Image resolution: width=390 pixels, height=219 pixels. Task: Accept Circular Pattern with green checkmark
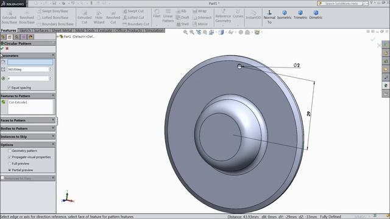pos(2,49)
